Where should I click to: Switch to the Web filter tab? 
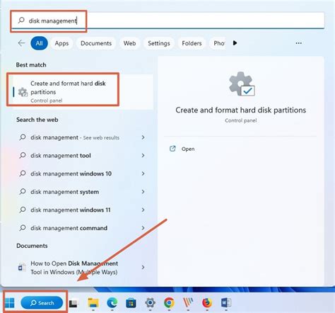click(129, 43)
